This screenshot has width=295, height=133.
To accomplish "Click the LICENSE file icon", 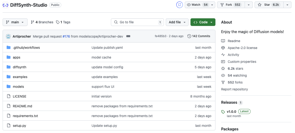I will (x=8, y=96).
